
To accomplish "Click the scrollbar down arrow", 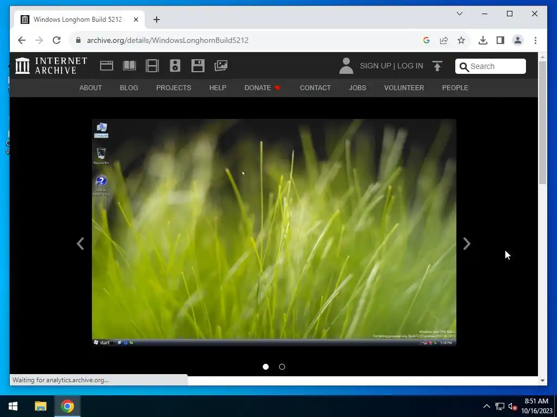I will 542,381.
